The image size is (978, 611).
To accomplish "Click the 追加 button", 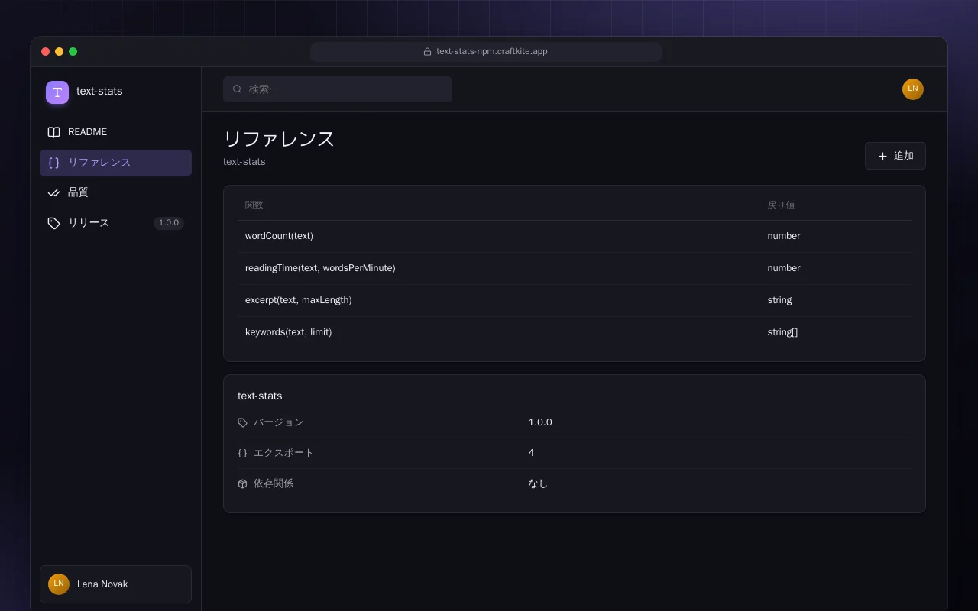I will coord(895,156).
